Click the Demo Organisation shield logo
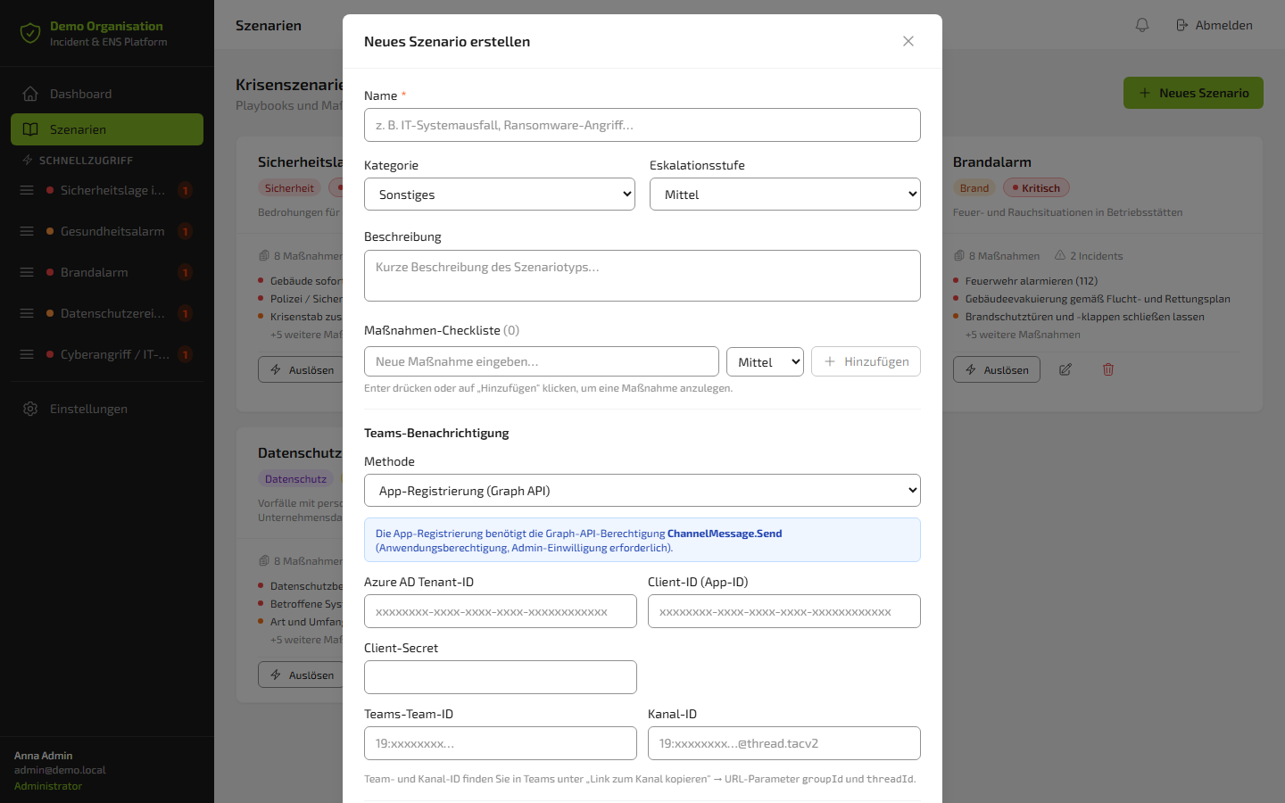This screenshot has width=1285, height=803. coord(30,33)
